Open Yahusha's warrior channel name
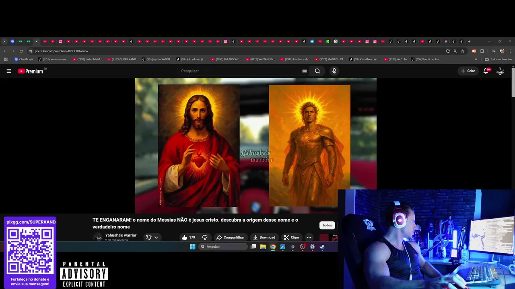 pos(121,235)
